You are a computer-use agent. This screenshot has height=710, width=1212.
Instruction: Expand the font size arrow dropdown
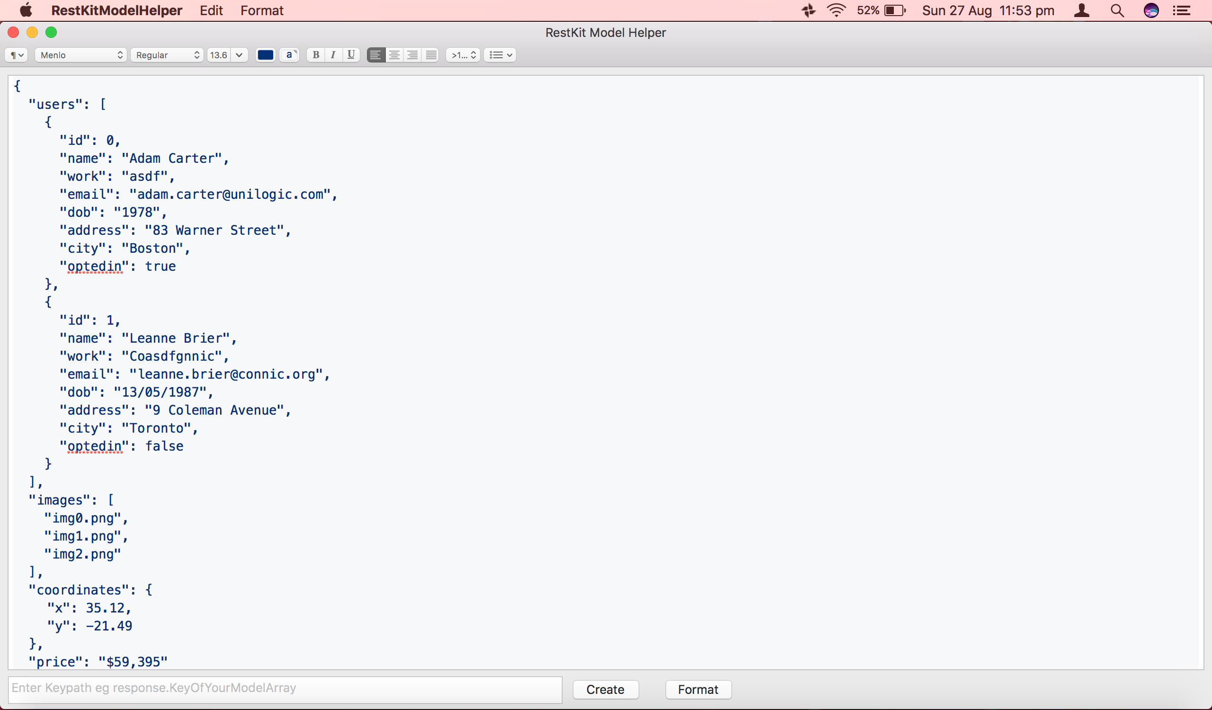point(239,55)
